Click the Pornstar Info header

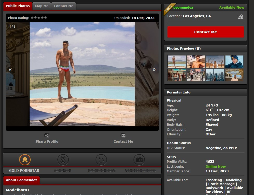[179, 92]
